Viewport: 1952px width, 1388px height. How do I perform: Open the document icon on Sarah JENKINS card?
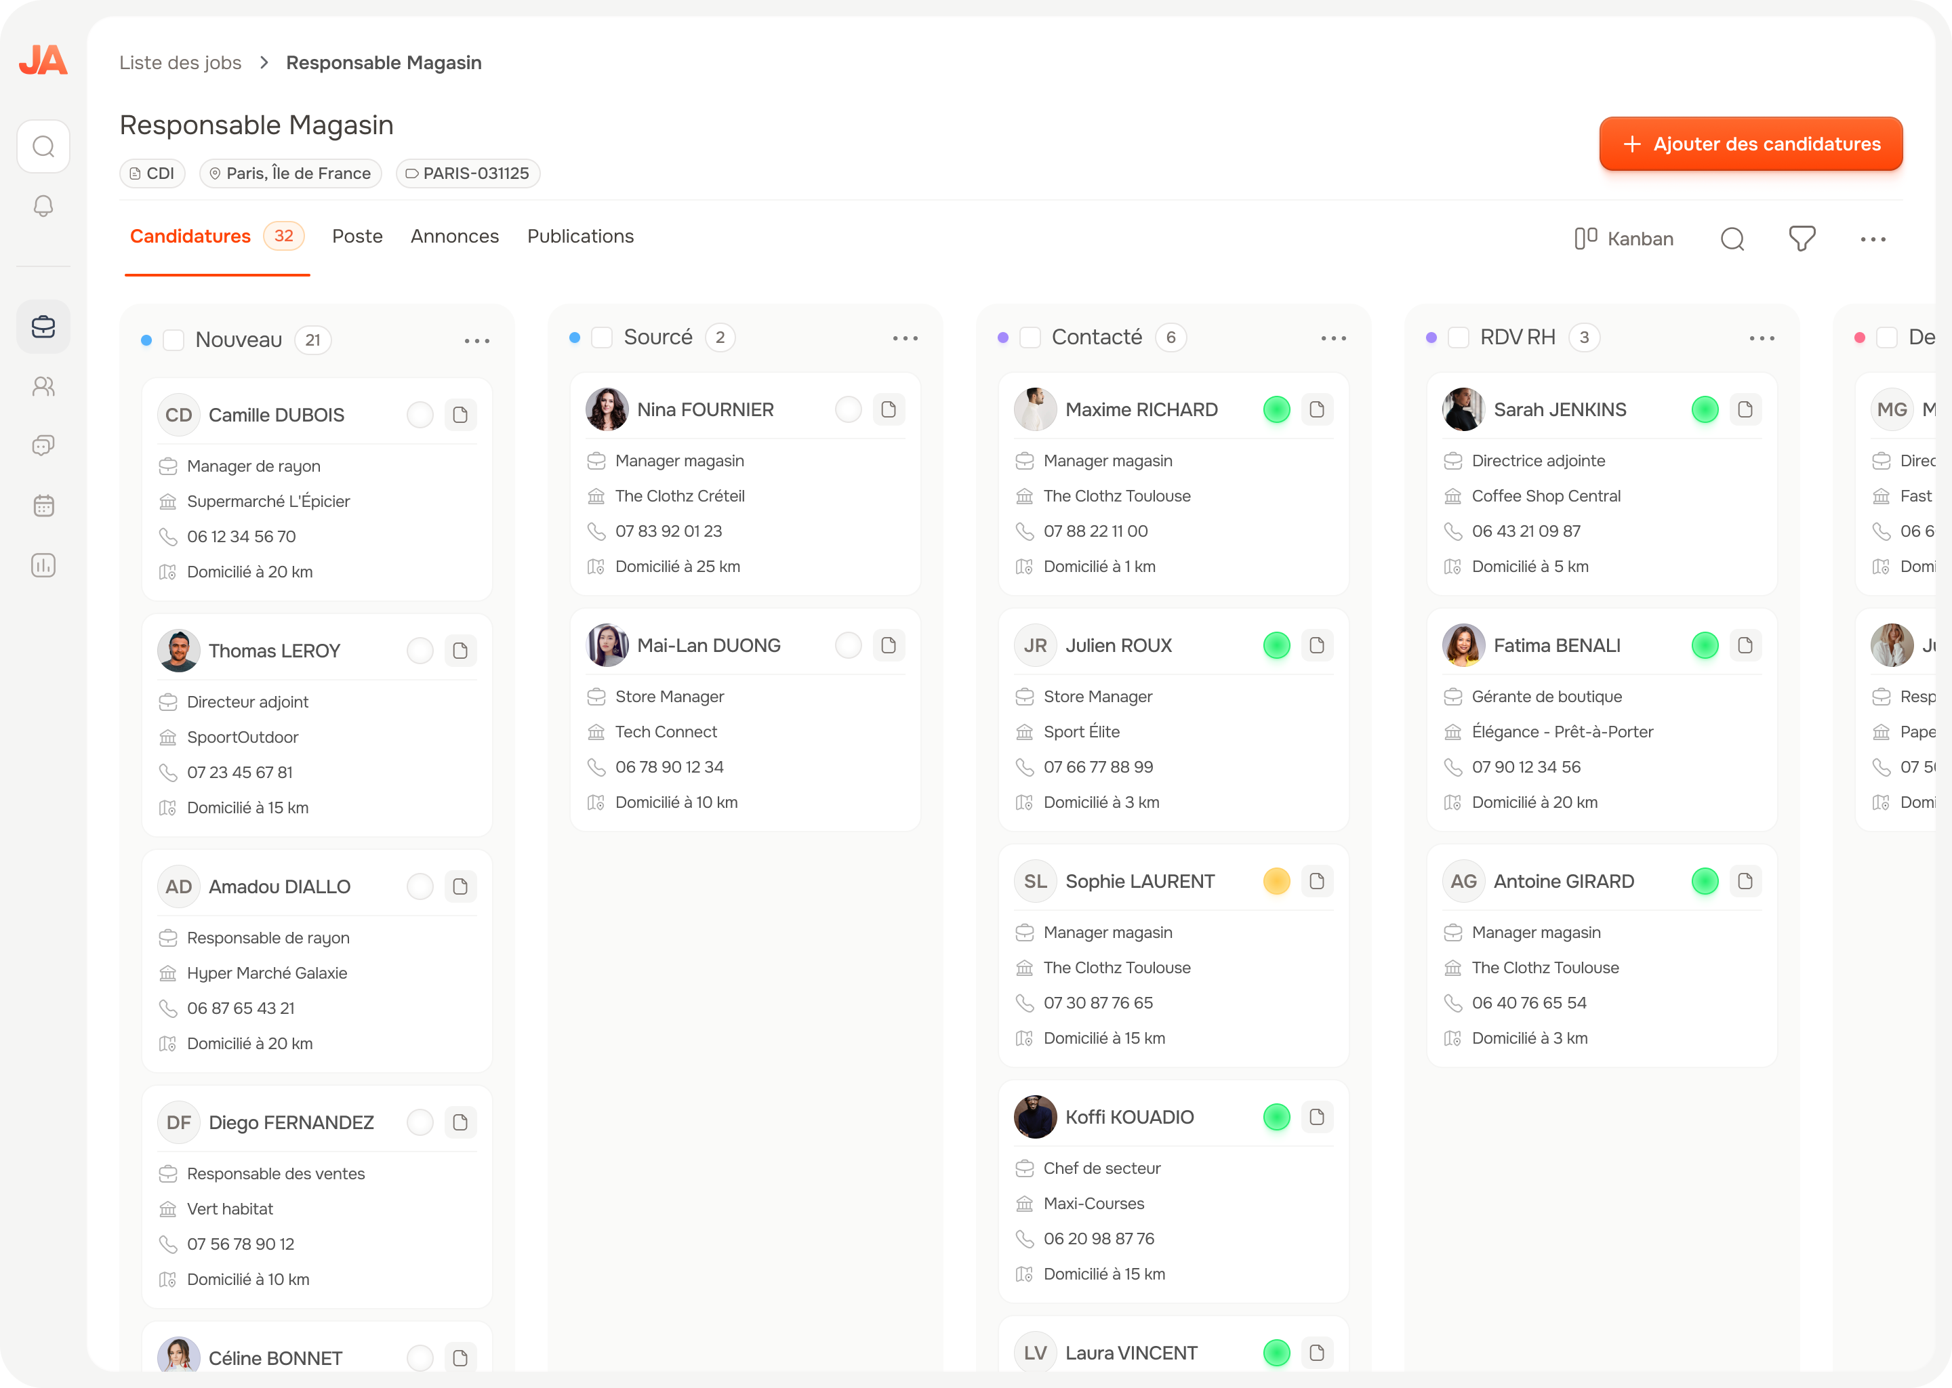[x=1745, y=409]
